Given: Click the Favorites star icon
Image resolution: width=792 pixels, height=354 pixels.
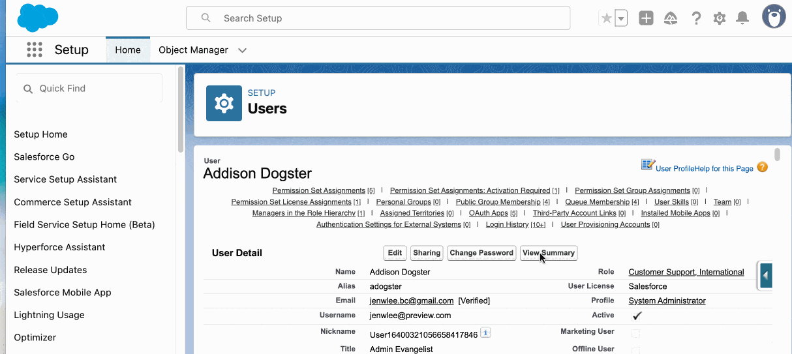Looking at the screenshot, I should [x=607, y=18].
